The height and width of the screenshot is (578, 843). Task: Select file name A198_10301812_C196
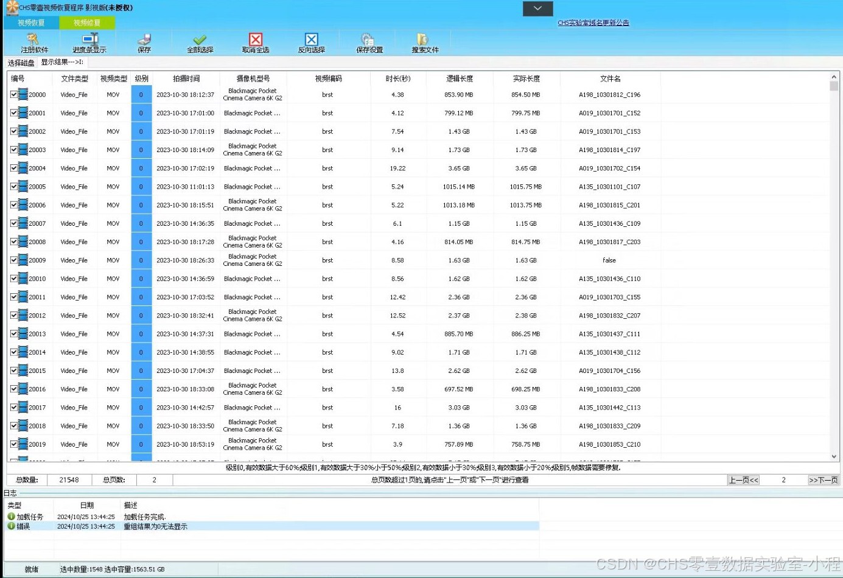610,95
